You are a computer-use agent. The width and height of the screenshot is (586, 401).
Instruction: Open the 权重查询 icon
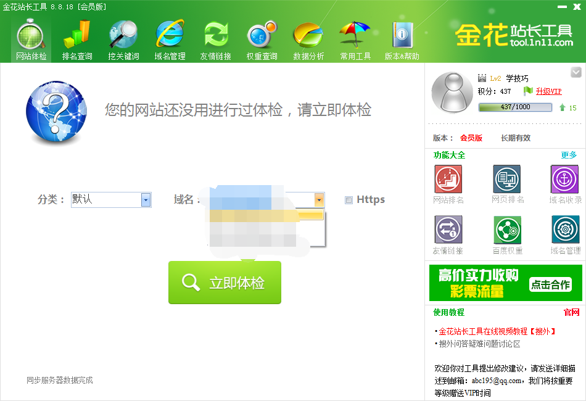262,40
